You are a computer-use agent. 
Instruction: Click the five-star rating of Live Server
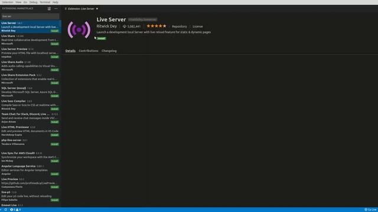156,26
